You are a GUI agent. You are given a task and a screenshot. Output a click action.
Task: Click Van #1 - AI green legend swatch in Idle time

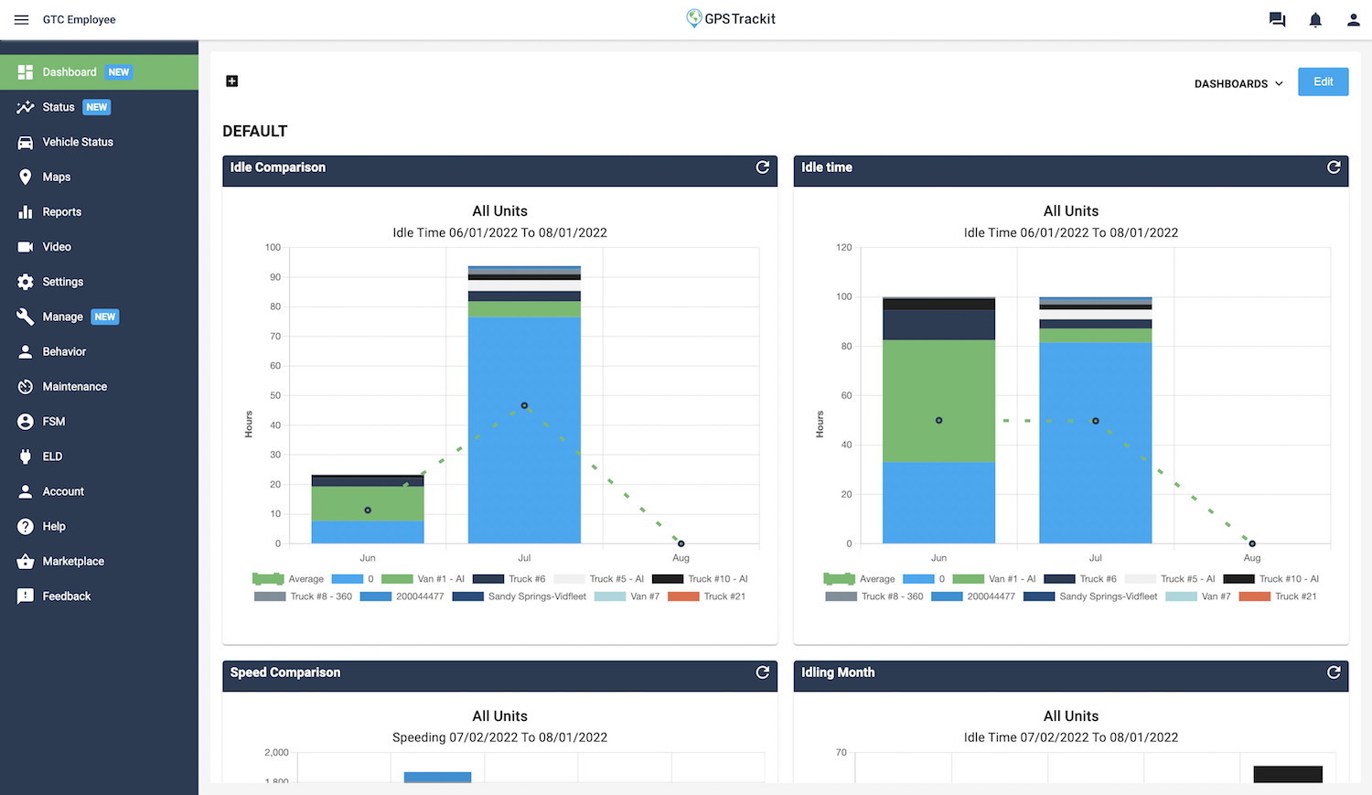pyautogui.click(x=968, y=579)
